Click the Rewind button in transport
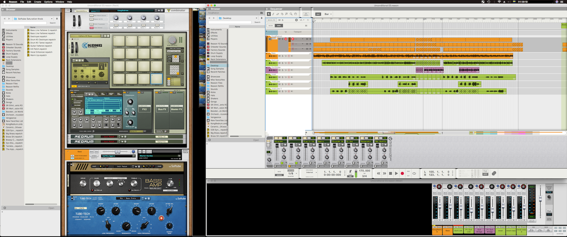Screen dimensions: 567x237 [378, 173]
